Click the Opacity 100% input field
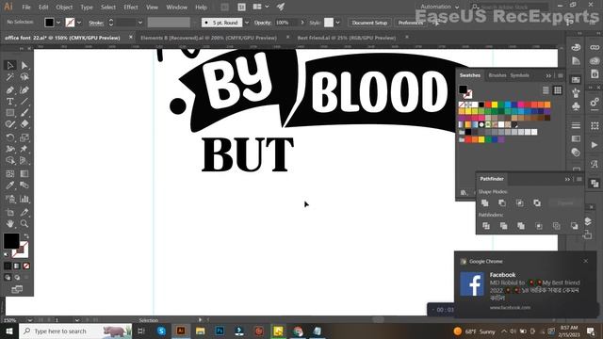This screenshot has height=339, width=603. [x=286, y=23]
